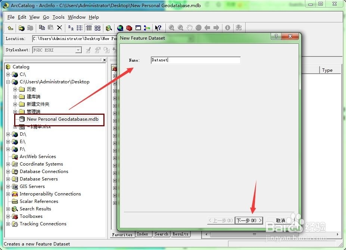Screen dimensions: 346x250
Task: Click the Full Extent globe icon
Action: click(199, 28)
